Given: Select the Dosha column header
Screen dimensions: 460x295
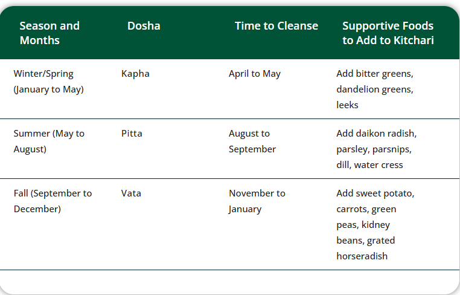Looking at the screenshot, I should pos(144,26).
